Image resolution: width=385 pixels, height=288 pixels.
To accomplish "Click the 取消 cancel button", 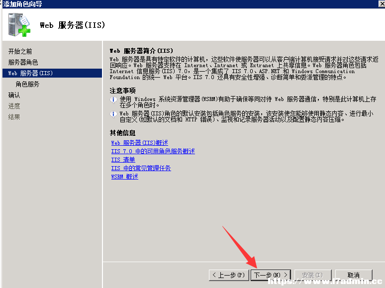I will coord(354,275).
